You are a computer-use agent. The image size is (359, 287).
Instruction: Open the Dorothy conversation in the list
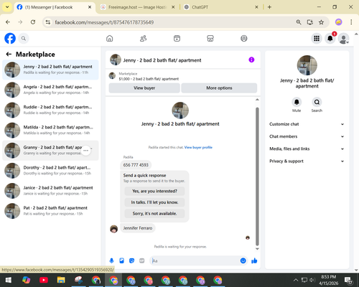pyautogui.click(x=50, y=171)
